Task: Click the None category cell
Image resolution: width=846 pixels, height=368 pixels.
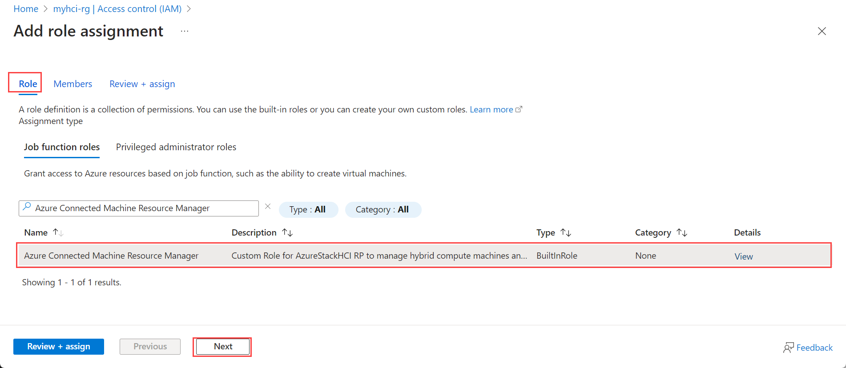Action: click(x=646, y=256)
